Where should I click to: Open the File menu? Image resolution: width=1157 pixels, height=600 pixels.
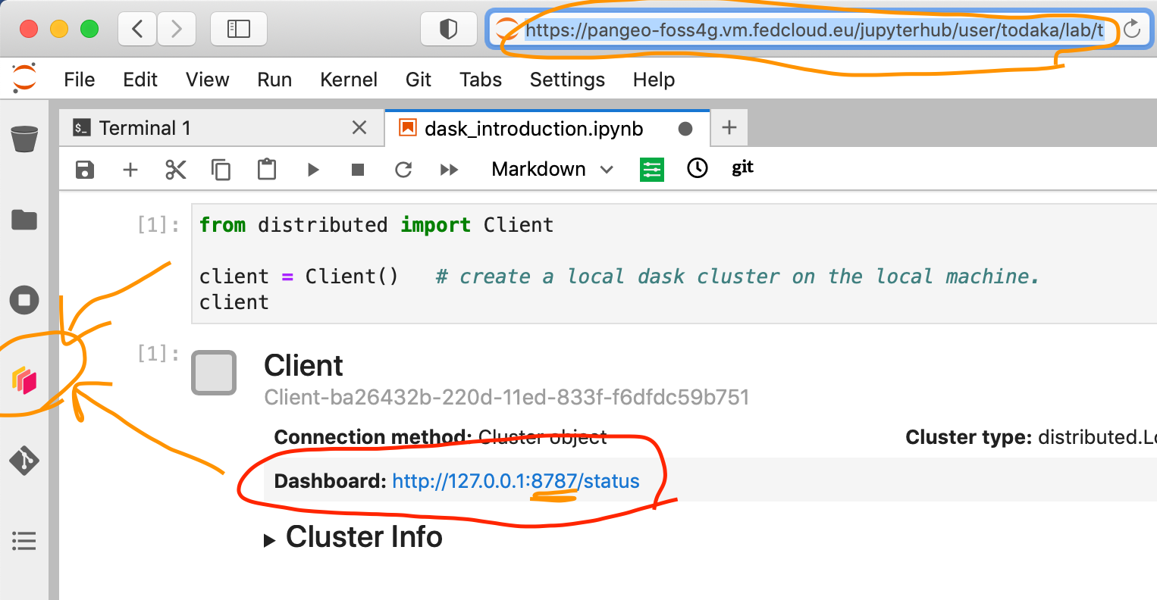[x=80, y=80]
